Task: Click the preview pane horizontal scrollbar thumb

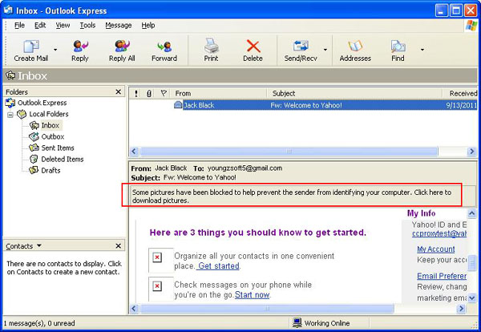Action: tap(267, 309)
